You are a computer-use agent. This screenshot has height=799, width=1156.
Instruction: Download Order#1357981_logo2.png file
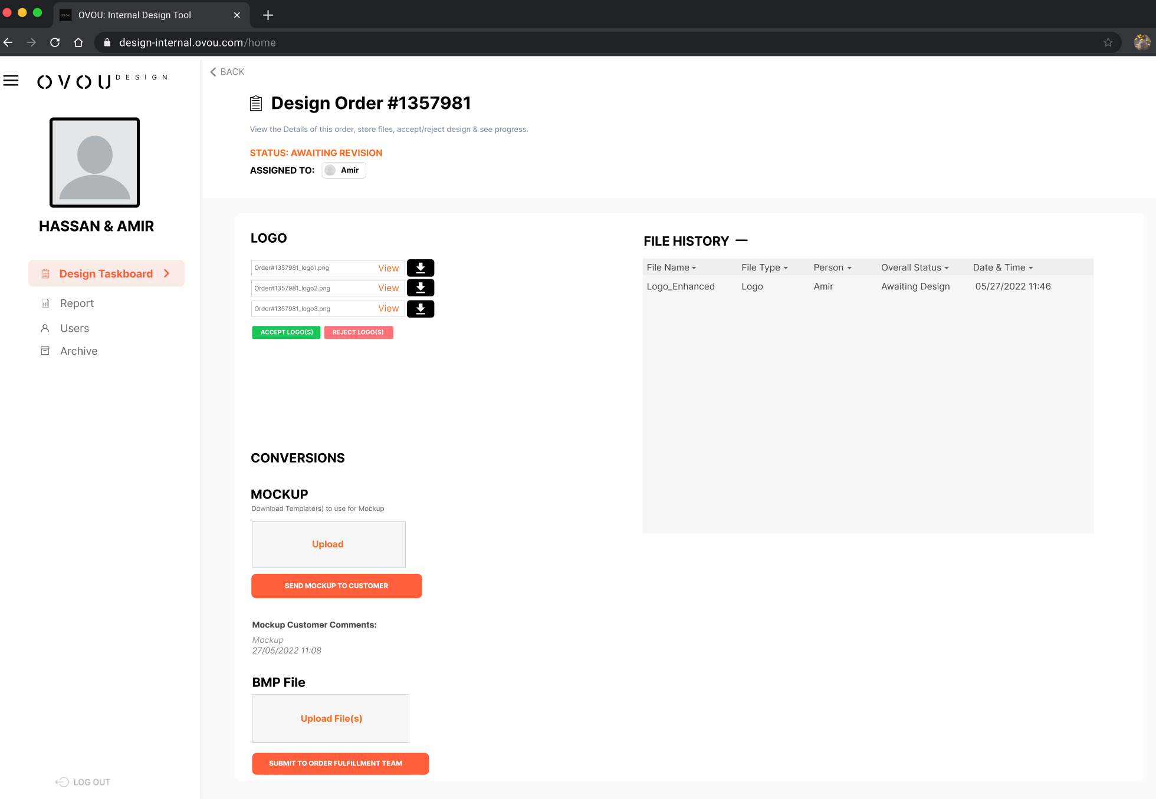tap(421, 288)
